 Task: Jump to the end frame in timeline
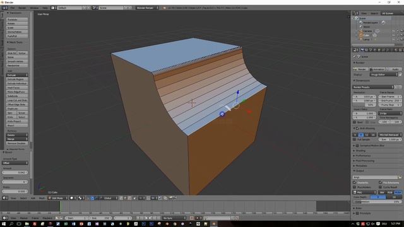[158, 218]
